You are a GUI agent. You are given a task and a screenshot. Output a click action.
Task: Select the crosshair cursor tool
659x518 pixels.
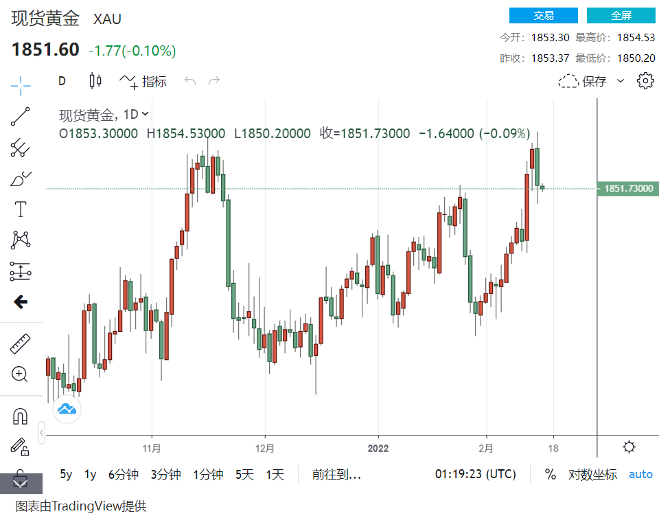[x=21, y=86]
